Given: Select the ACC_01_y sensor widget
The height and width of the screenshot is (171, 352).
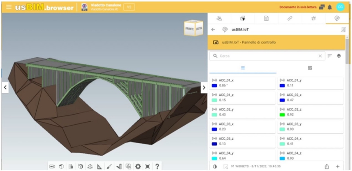Looking at the screenshot, I should (x=310, y=83).
